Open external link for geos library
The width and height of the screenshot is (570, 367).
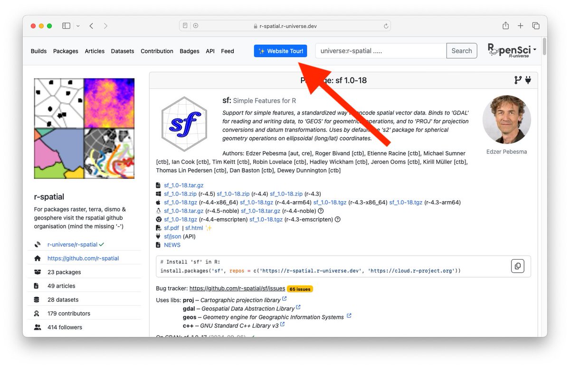click(x=349, y=316)
